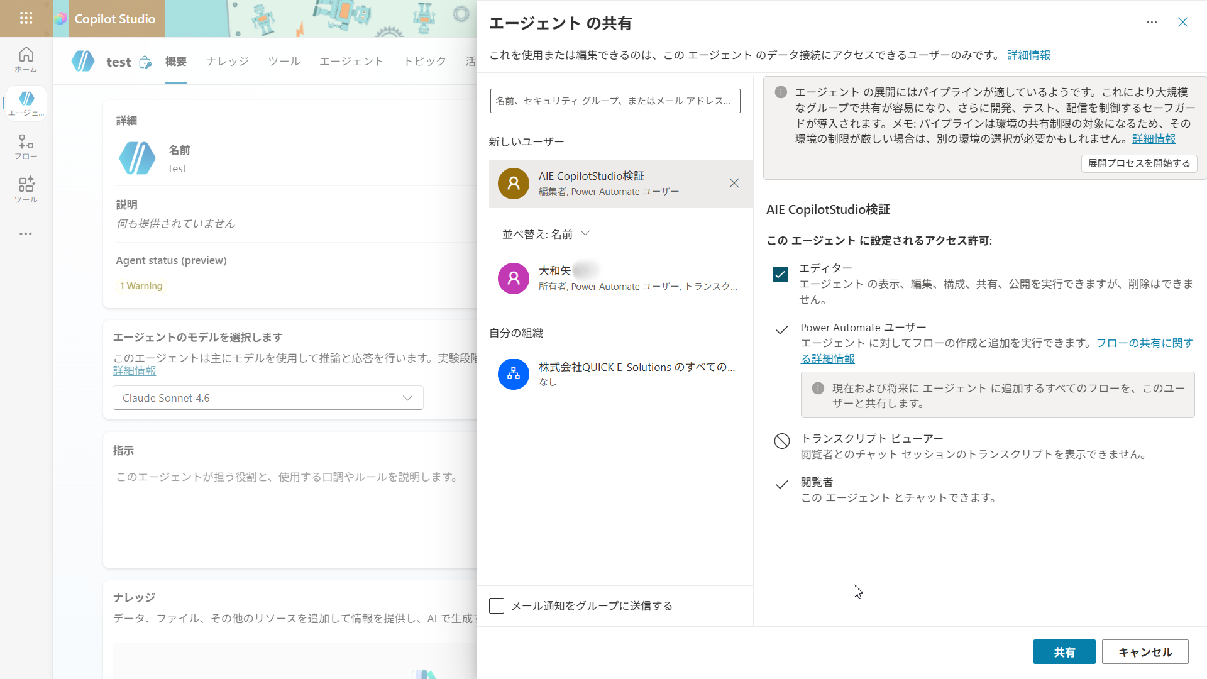
Task: Click the 閲覧者 permission label
Action: tap(817, 482)
